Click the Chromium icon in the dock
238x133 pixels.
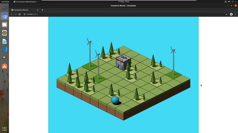[x=4, y=16]
